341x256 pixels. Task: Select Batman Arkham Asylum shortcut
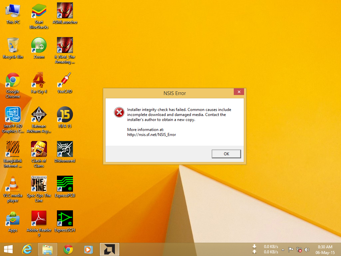[39, 120]
